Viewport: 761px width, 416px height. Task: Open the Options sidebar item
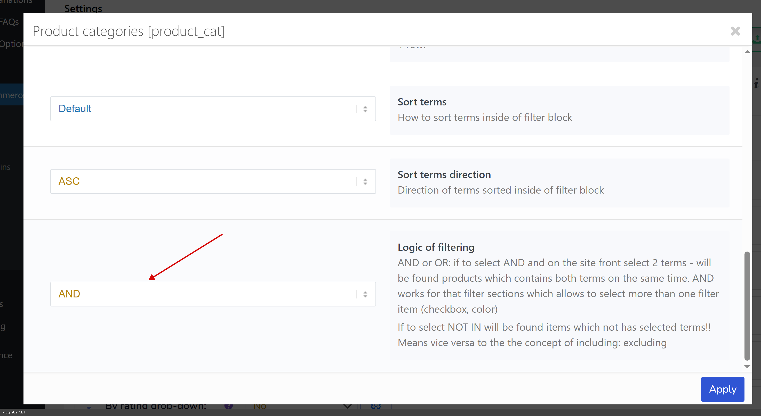pos(11,44)
